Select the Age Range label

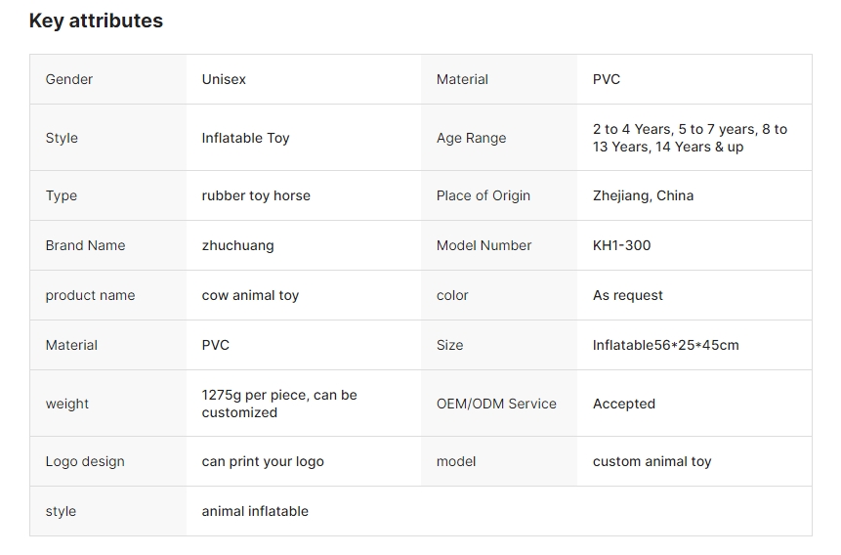coord(471,138)
